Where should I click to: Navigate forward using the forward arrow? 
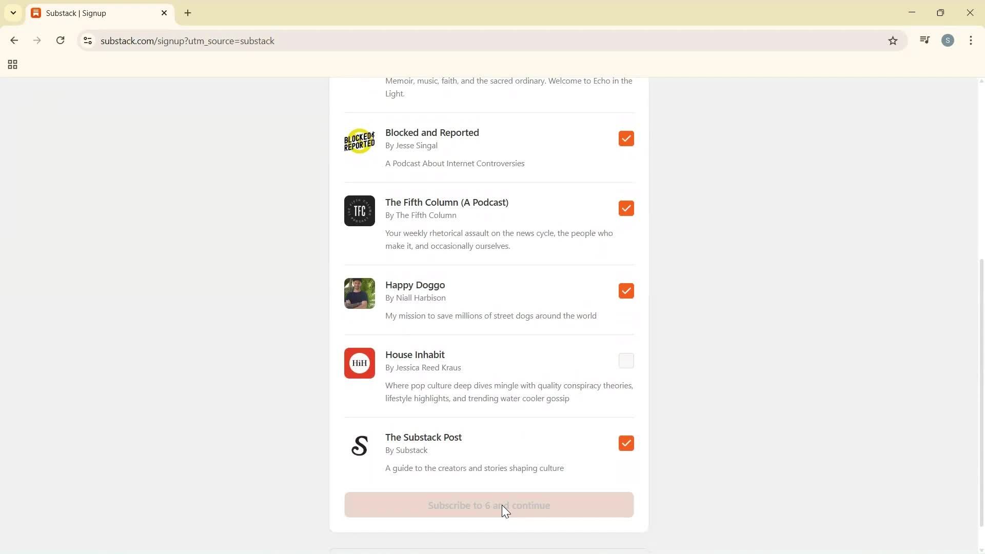(37, 41)
